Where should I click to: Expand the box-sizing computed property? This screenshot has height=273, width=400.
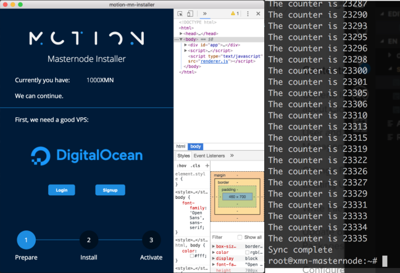coord(214,246)
